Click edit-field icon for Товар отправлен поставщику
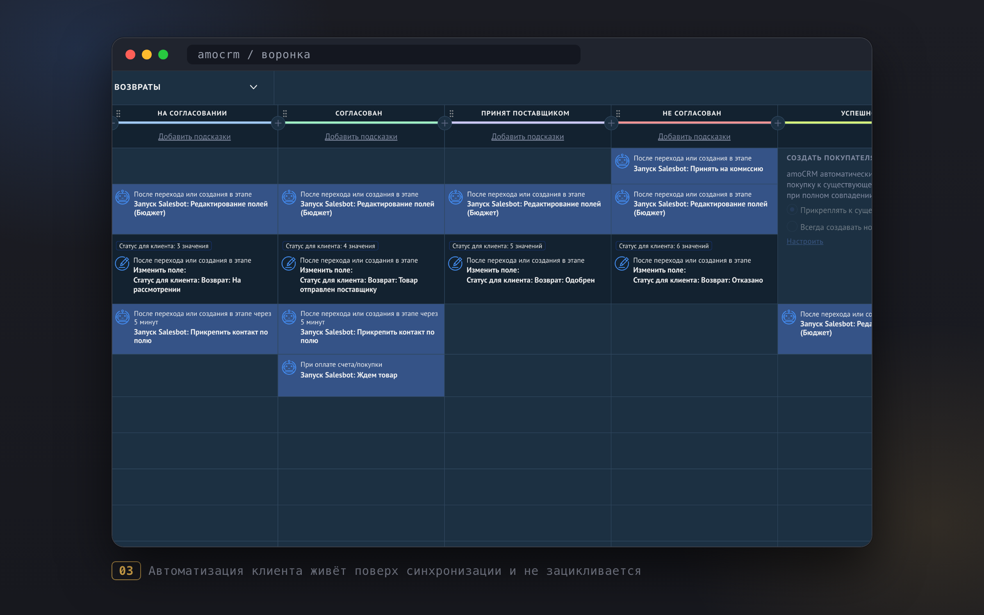 tap(289, 263)
